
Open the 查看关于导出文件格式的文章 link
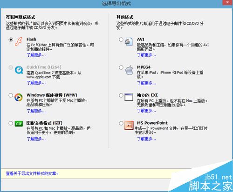(32, 173)
